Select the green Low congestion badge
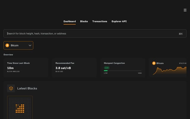 pyautogui.click(x=107, y=68)
